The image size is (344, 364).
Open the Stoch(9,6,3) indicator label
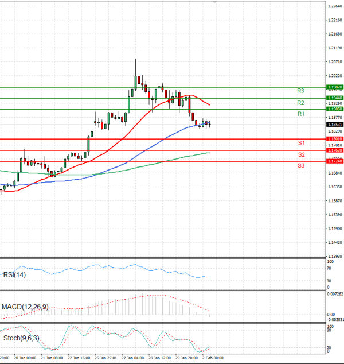(x=20, y=339)
